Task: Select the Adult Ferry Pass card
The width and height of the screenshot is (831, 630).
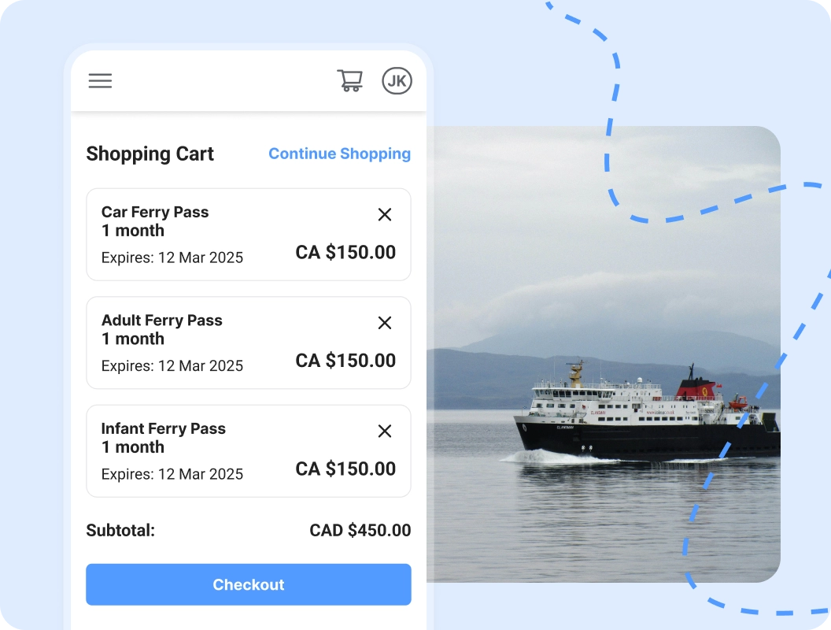Action: pyautogui.click(x=249, y=343)
